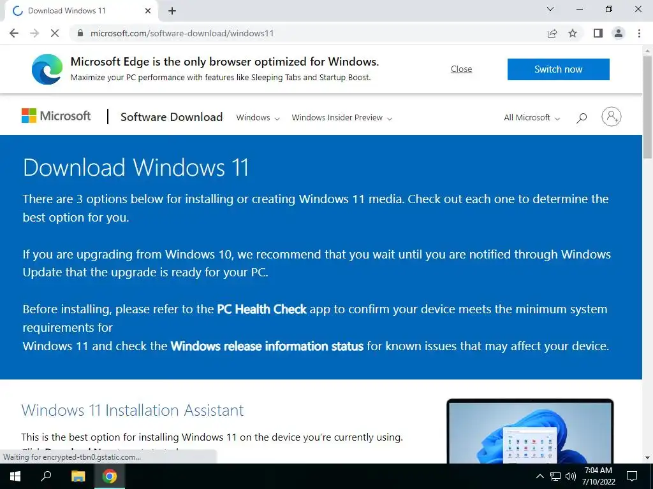The image size is (653, 489).
Task: Click the Microsoft logo on the site header
Action: pos(56,116)
